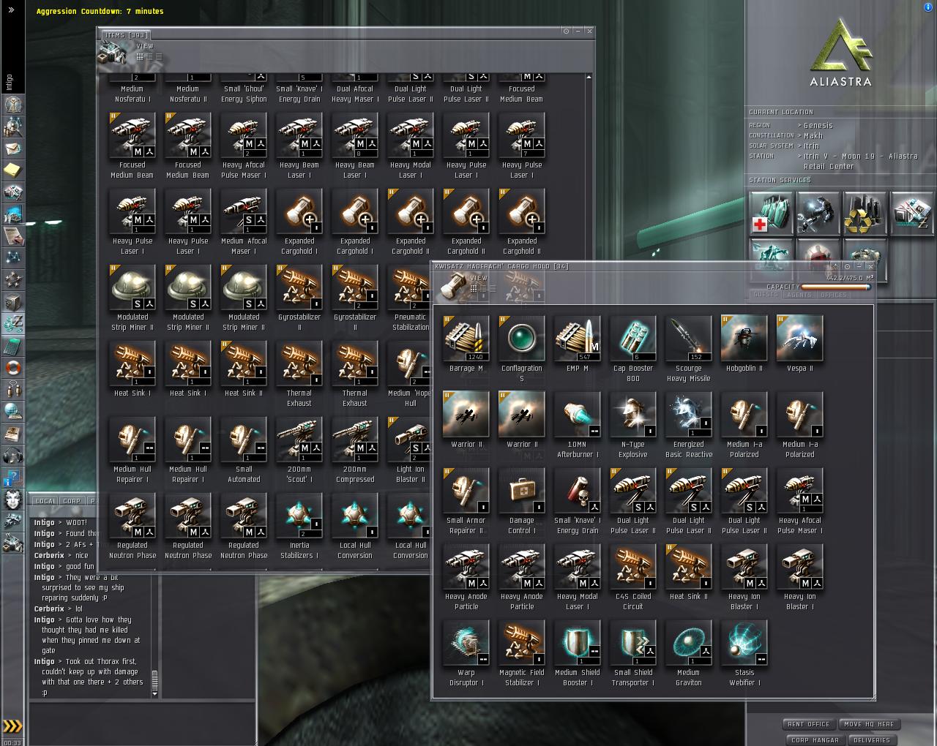Open Genesis region link

coord(818,125)
